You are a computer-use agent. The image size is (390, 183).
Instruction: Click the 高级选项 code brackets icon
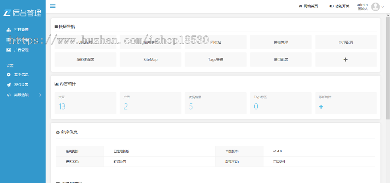point(9,95)
